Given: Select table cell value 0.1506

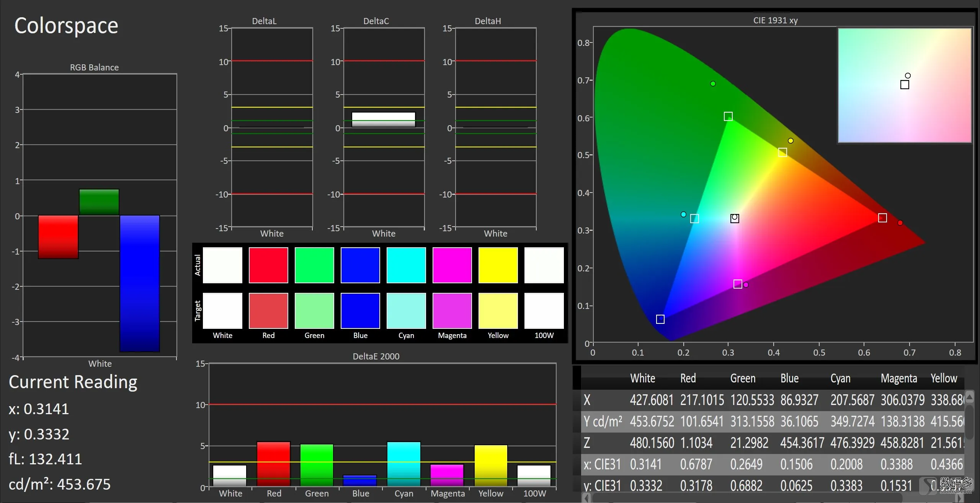Looking at the screenshot, I should [797, 464].
